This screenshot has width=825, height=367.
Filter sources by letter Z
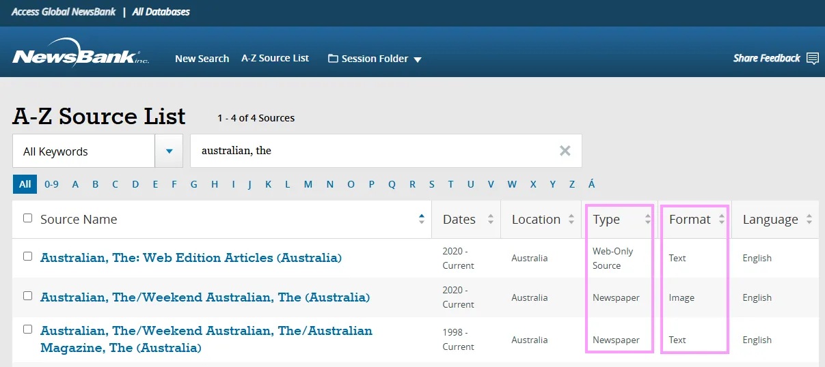click(572, 184)
